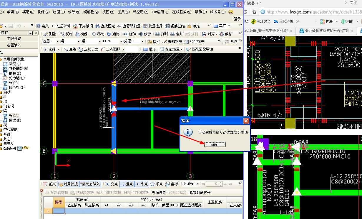Open the 选择 tool dropdown arrow
The image size is (362, 219).
(59, 49)
